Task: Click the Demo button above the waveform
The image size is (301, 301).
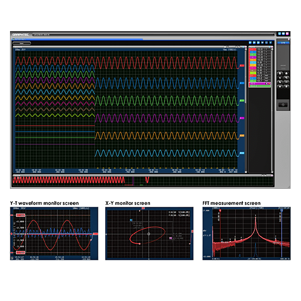Action: 22,44
